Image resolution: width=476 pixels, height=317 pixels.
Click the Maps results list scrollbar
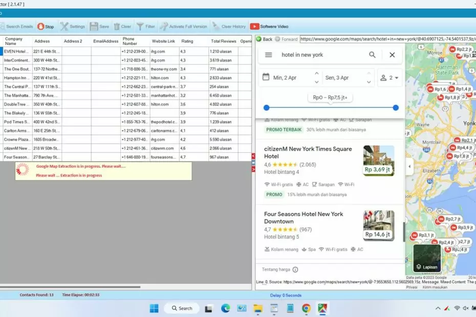[403, 232]
